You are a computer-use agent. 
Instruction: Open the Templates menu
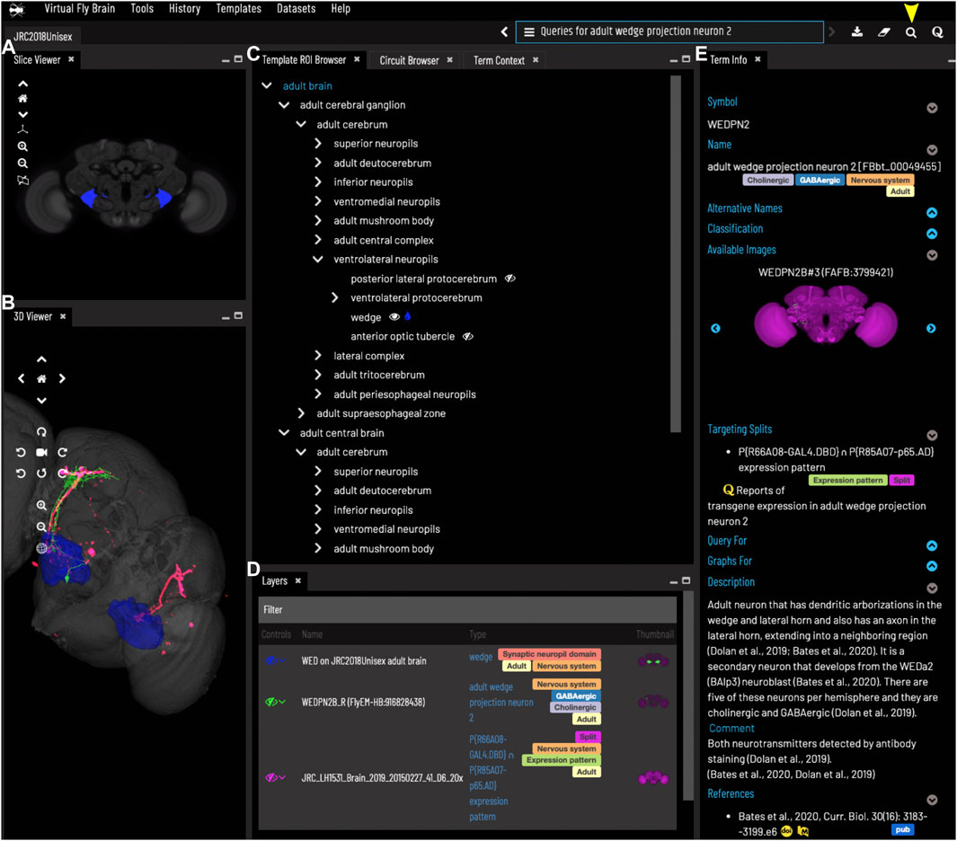click(239, 9)
